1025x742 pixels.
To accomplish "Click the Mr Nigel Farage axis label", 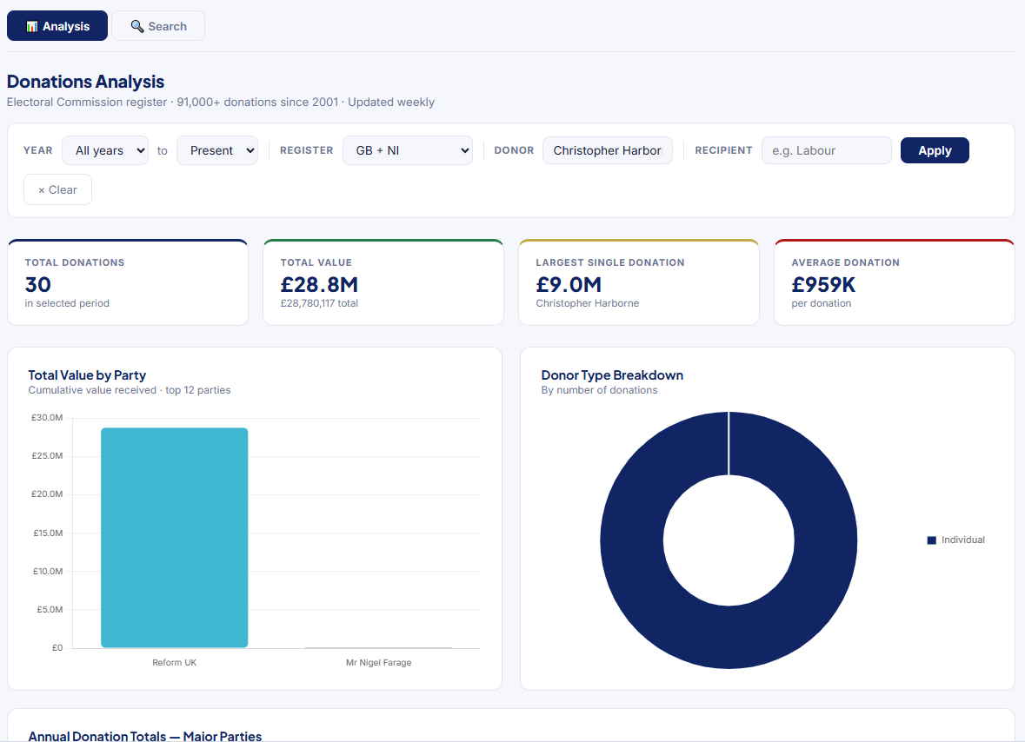I will (x=378, y=662).
